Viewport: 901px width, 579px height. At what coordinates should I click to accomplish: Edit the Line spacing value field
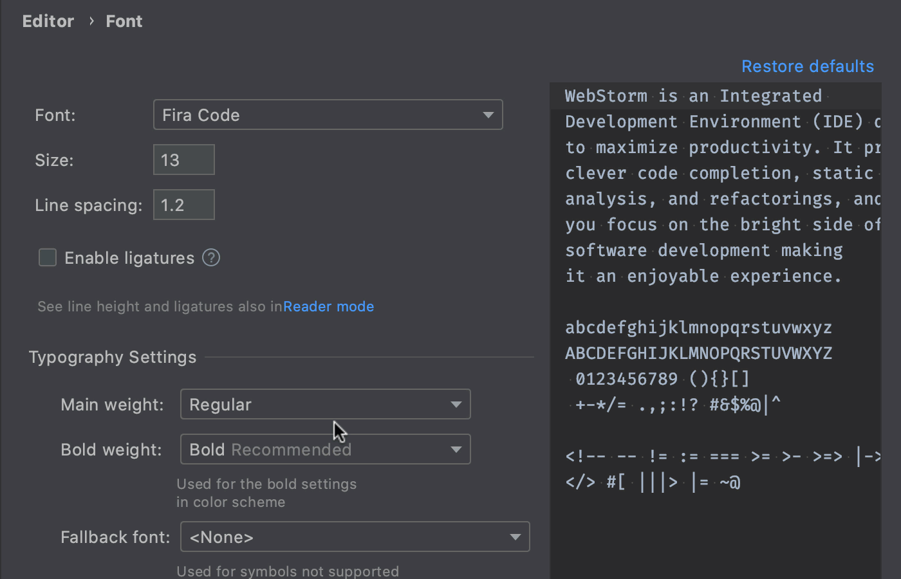click(183, 205)
